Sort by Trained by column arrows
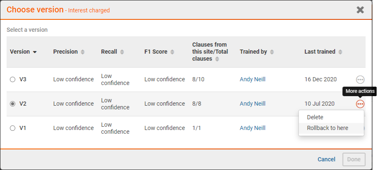This screenshot has height=170, width=377. 272,52
